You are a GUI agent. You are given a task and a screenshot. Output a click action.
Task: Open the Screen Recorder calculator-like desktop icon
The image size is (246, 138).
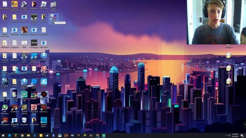(53, 6)
